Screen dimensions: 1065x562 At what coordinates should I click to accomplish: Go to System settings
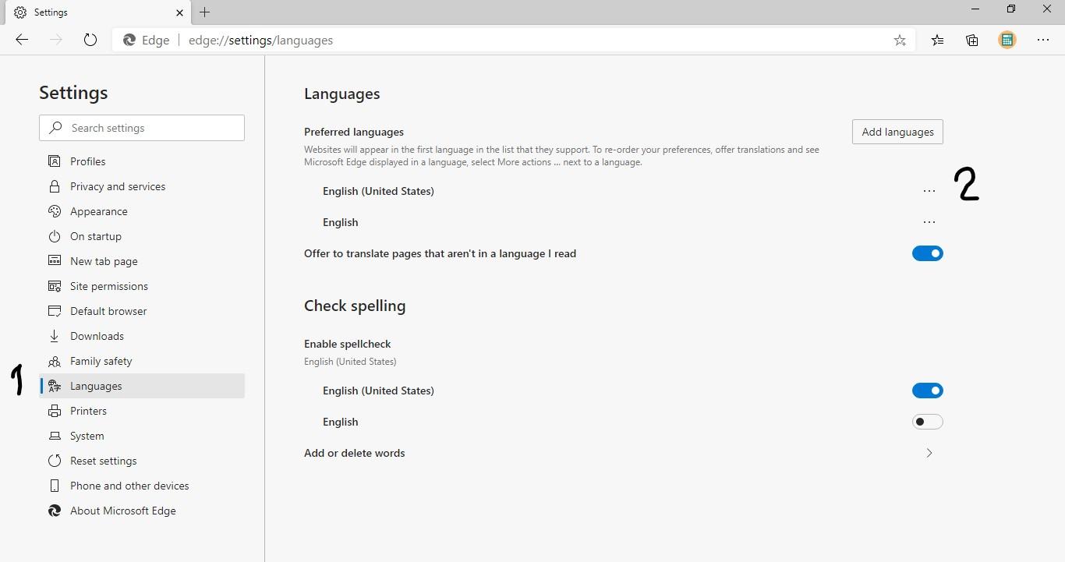(142, 436)
